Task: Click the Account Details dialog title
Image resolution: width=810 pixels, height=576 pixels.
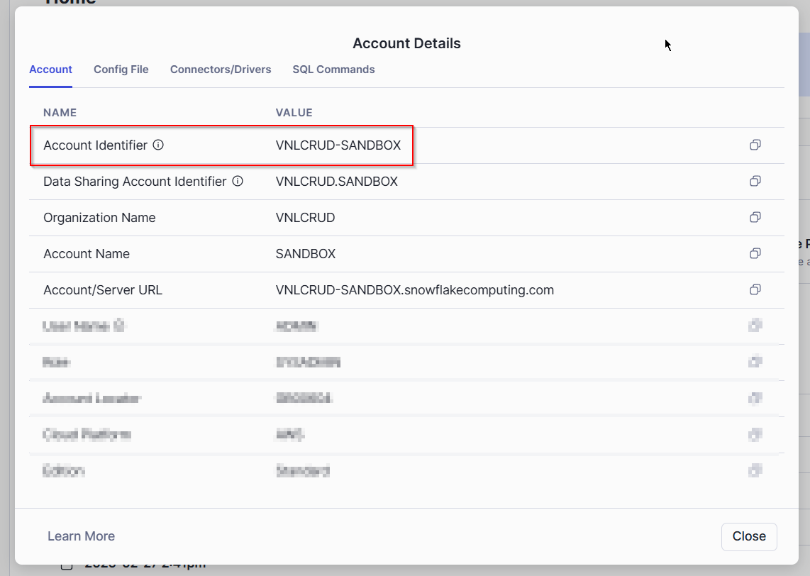Action: click(x=406, y=43)
